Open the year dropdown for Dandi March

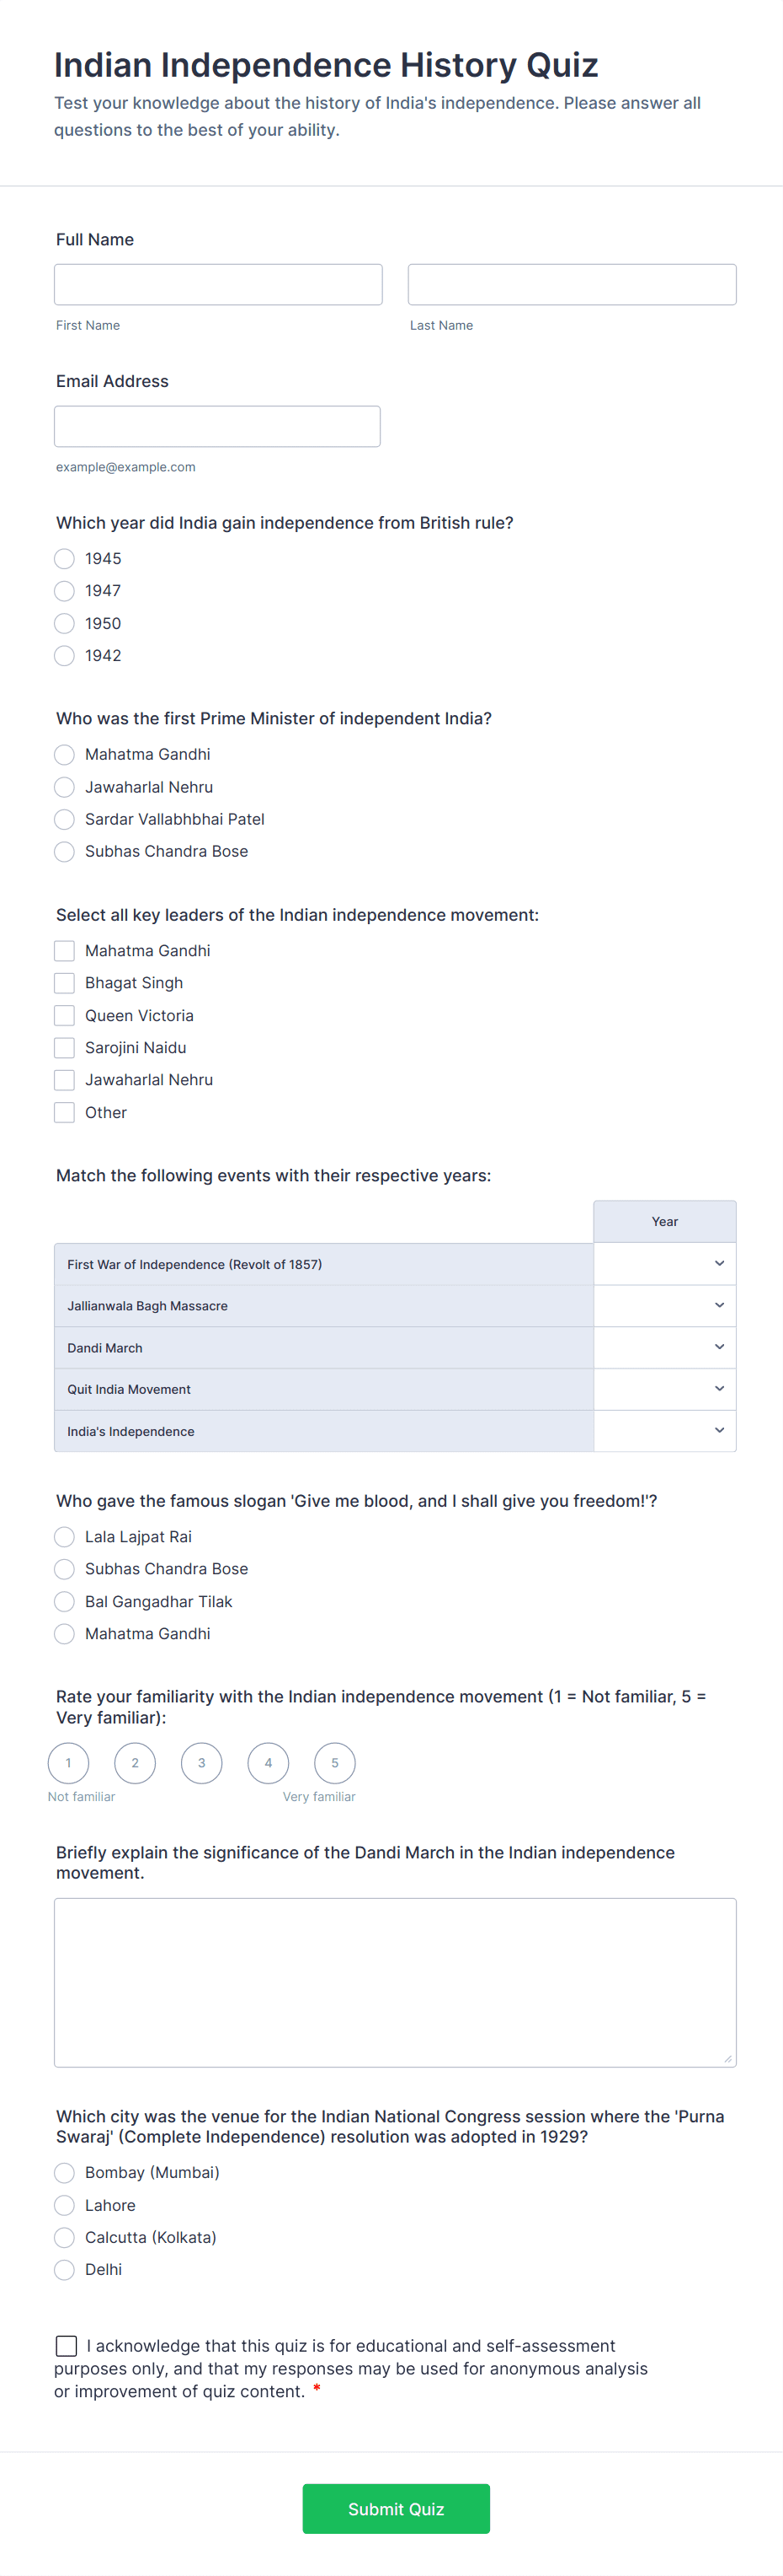[664, 1347]
